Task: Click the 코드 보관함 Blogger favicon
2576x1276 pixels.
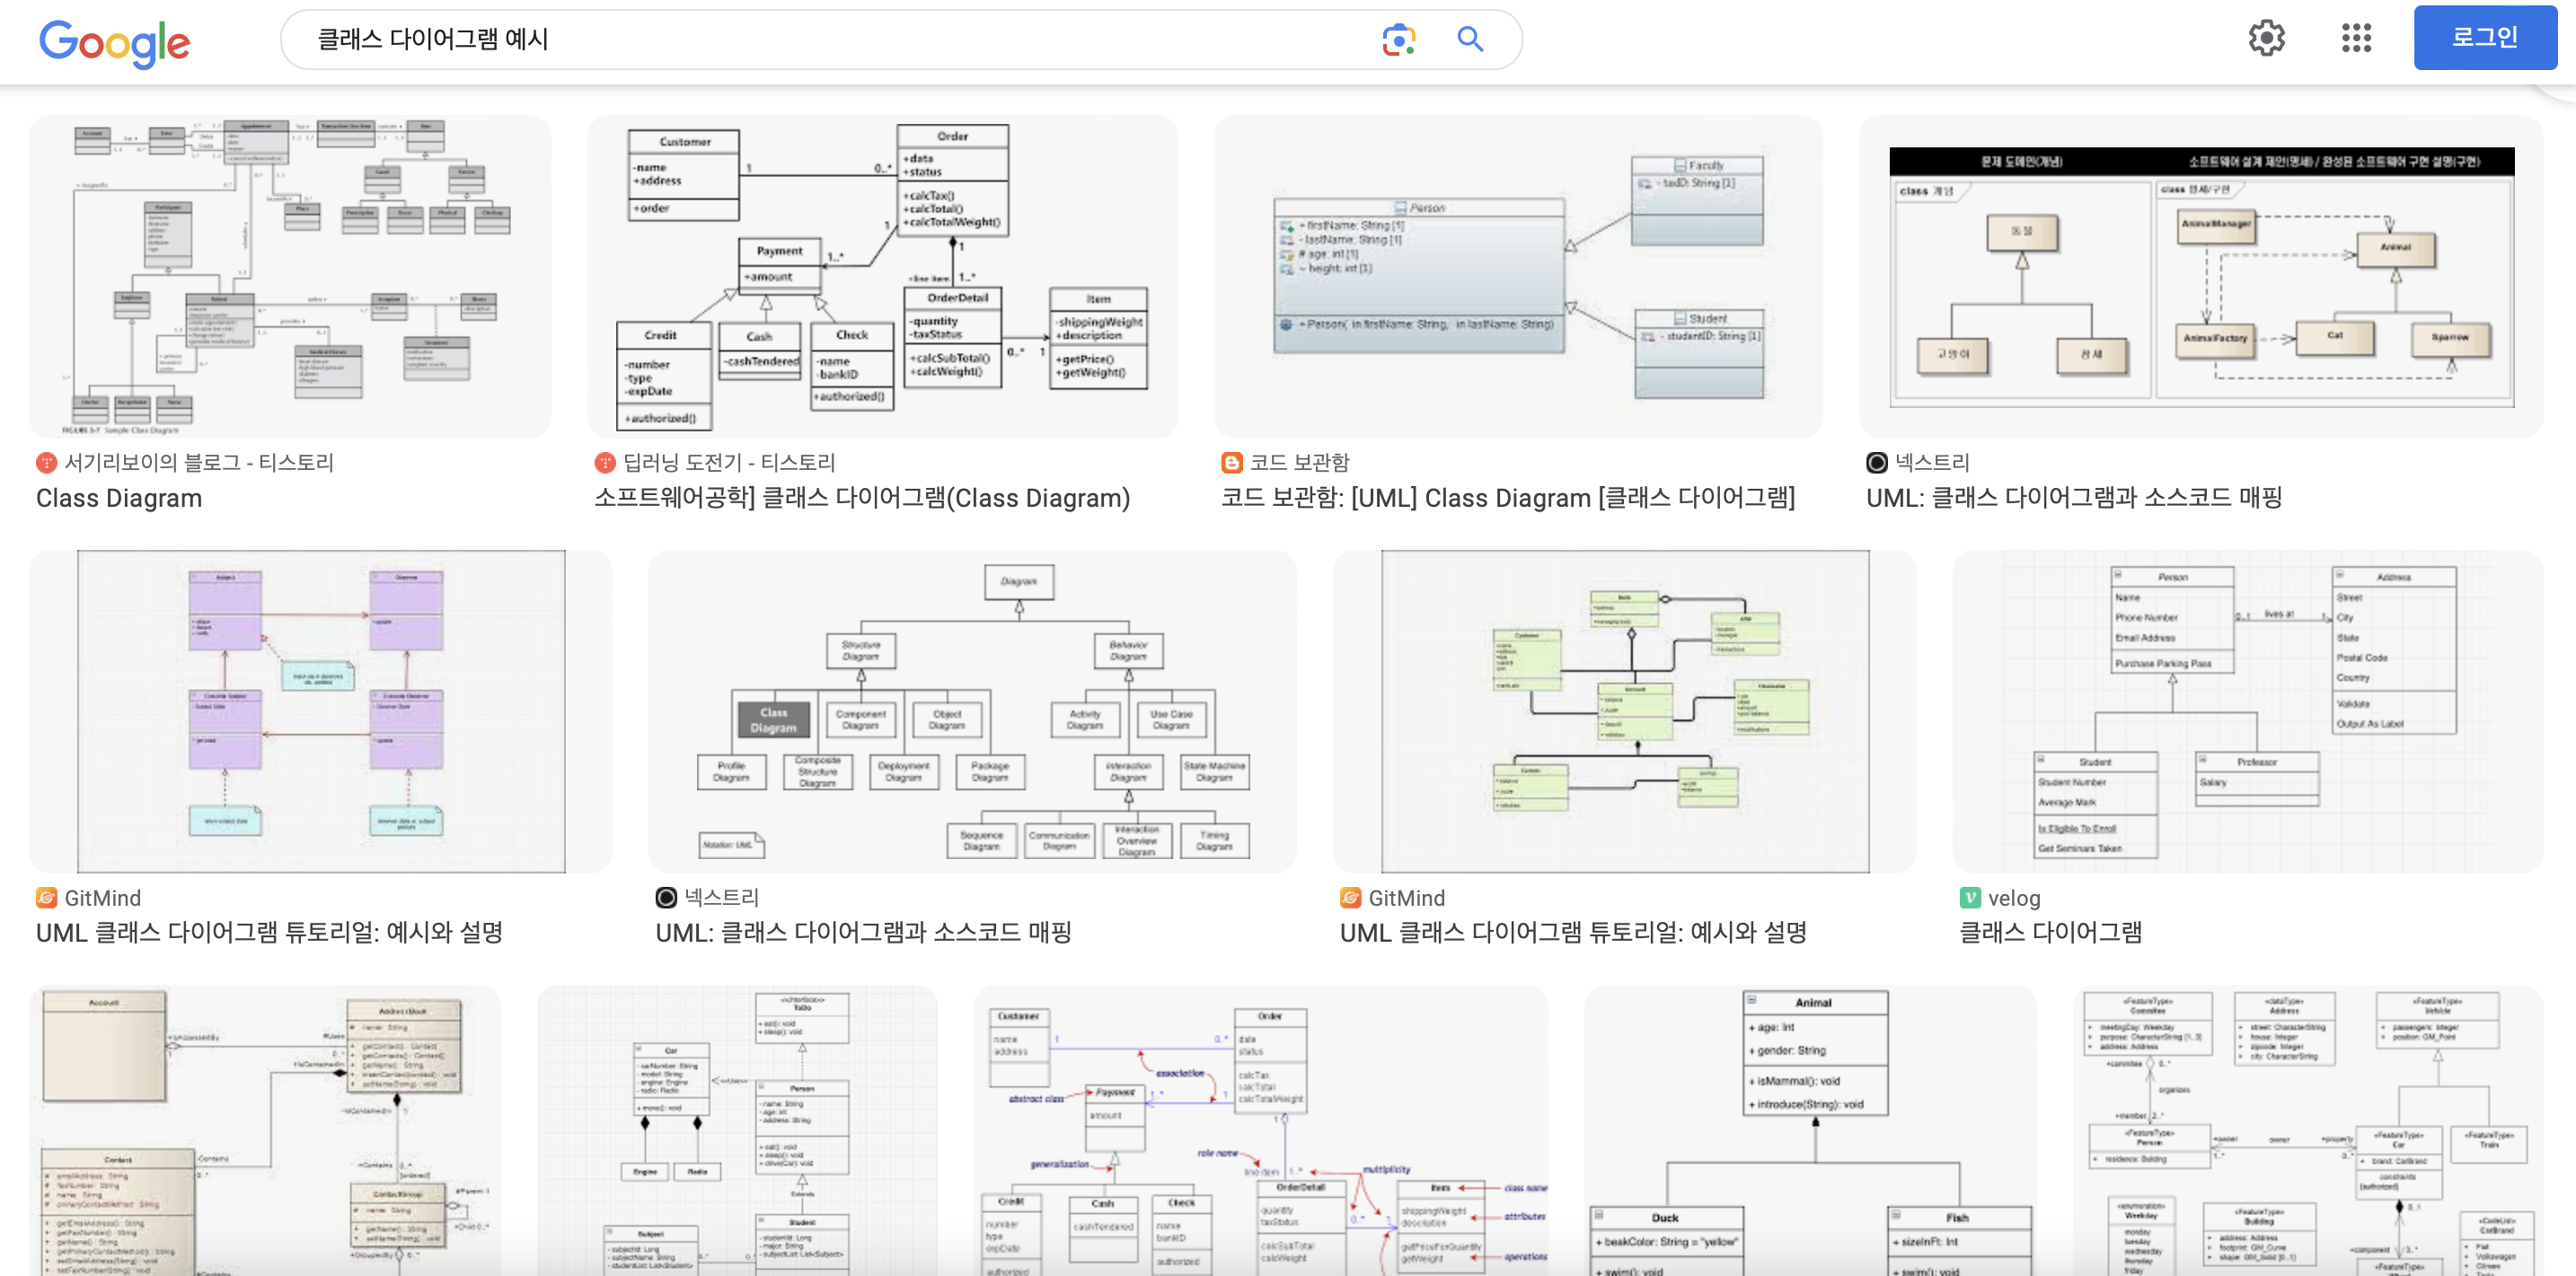Action: (1231, 463)
